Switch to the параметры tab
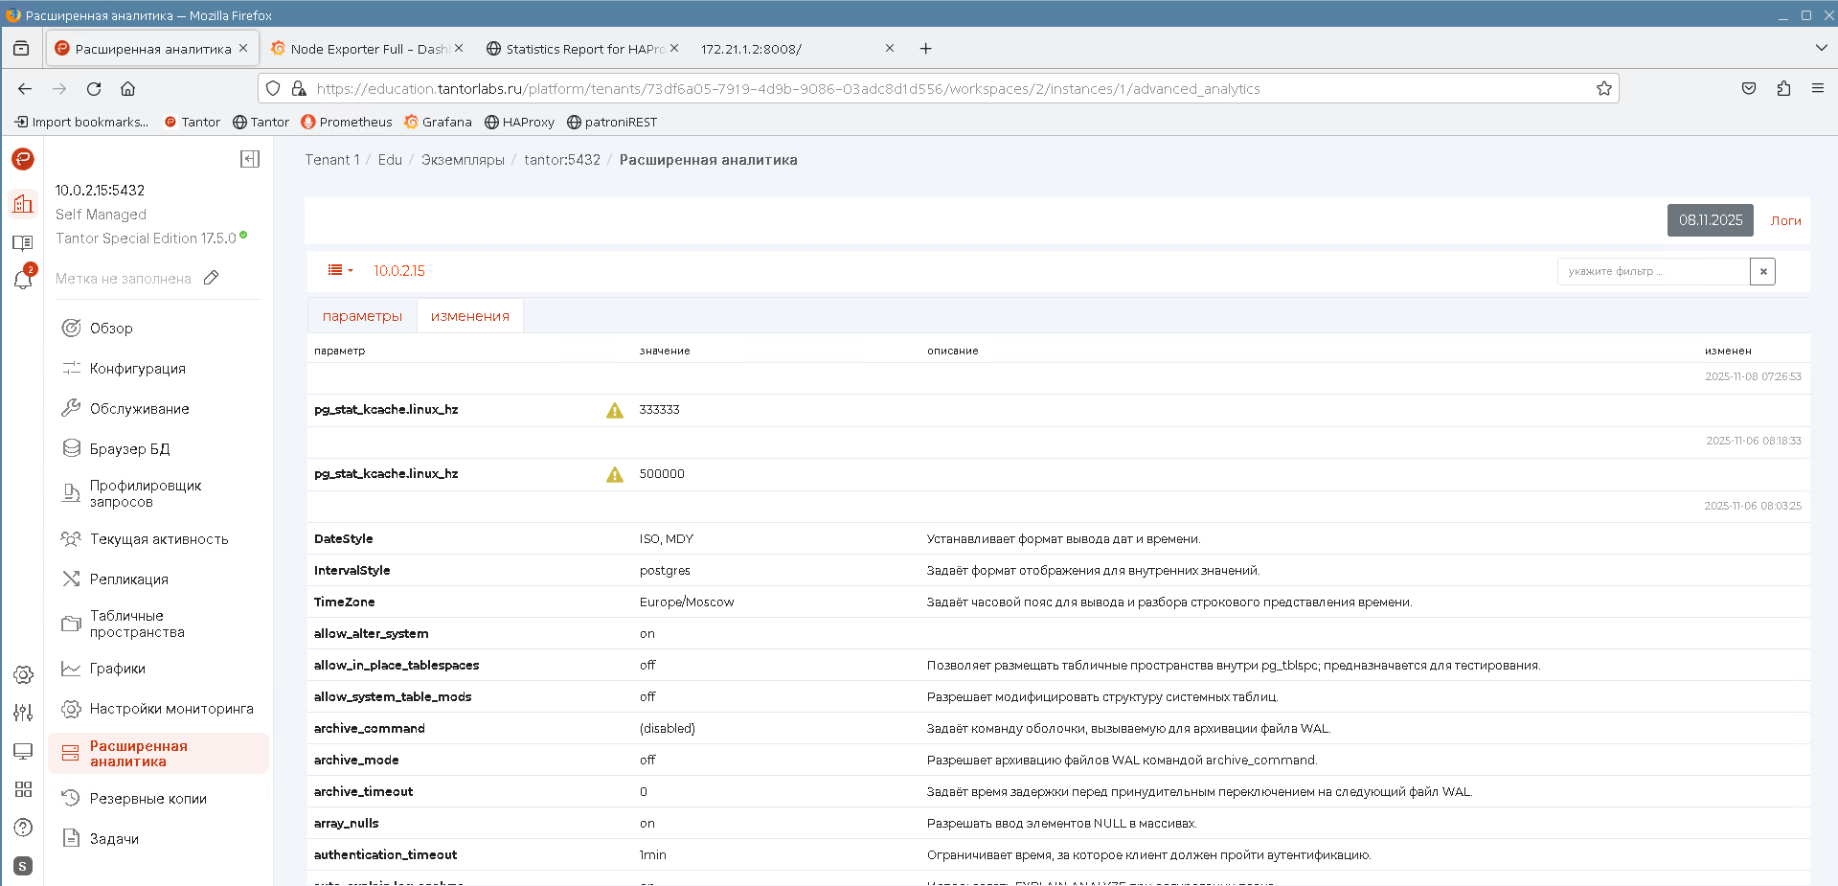The width and height of the screenshot is (1838, 886). 362,316
